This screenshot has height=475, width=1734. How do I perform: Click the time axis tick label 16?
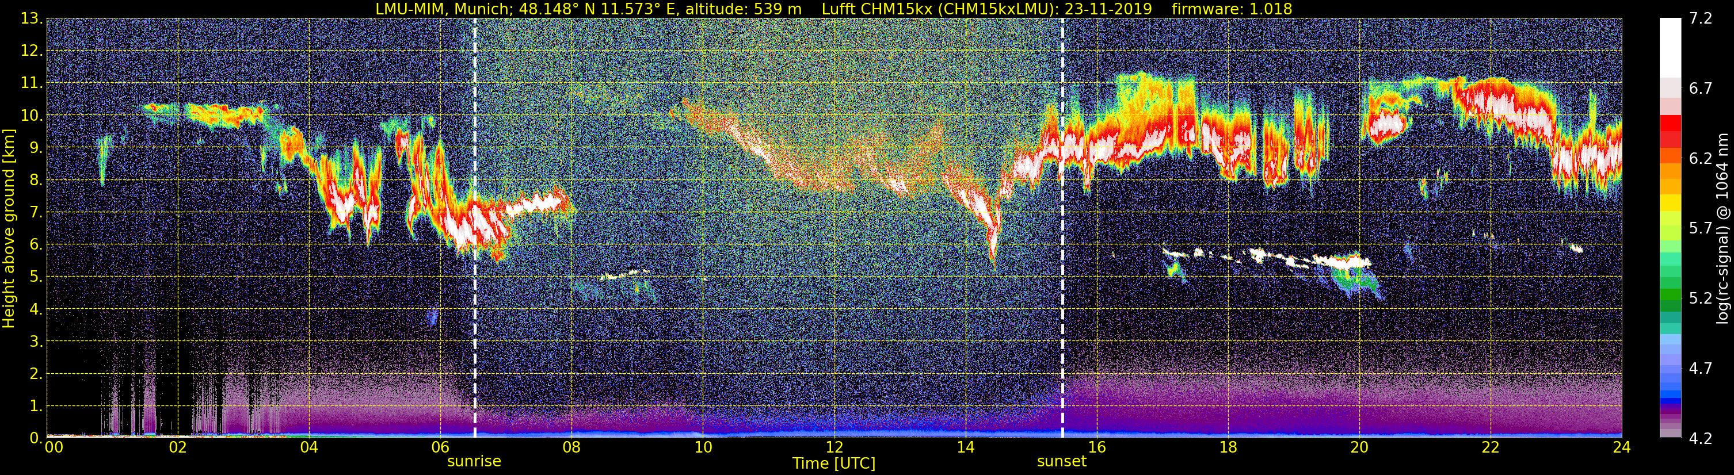point(1096,447)
